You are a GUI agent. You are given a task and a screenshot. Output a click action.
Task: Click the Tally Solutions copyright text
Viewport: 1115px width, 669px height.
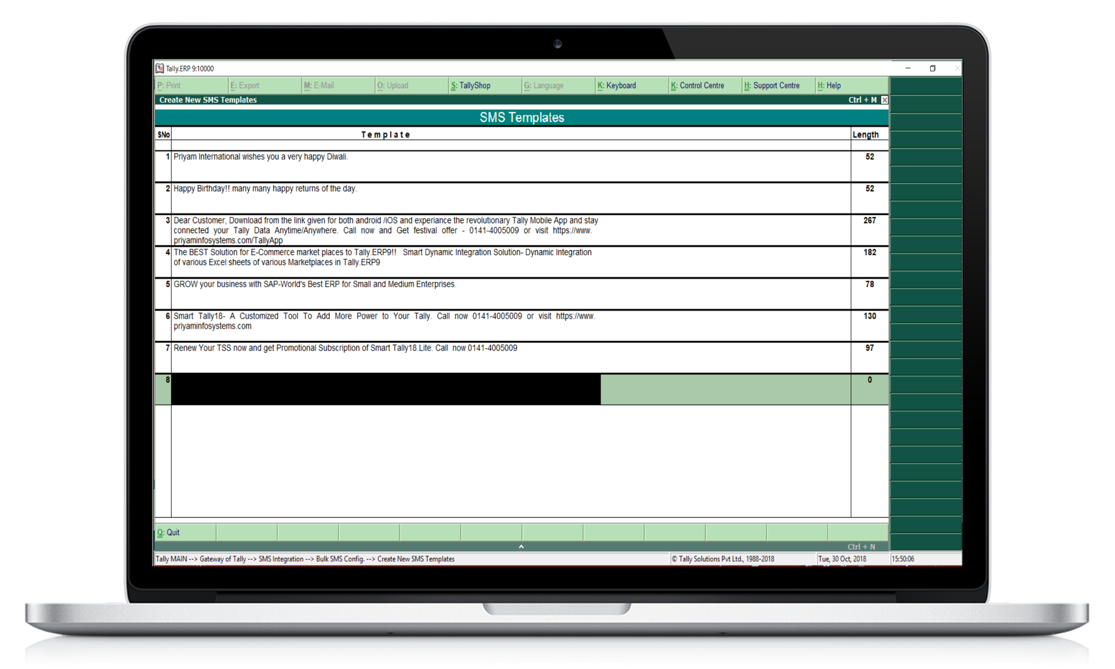coord(723,559)
